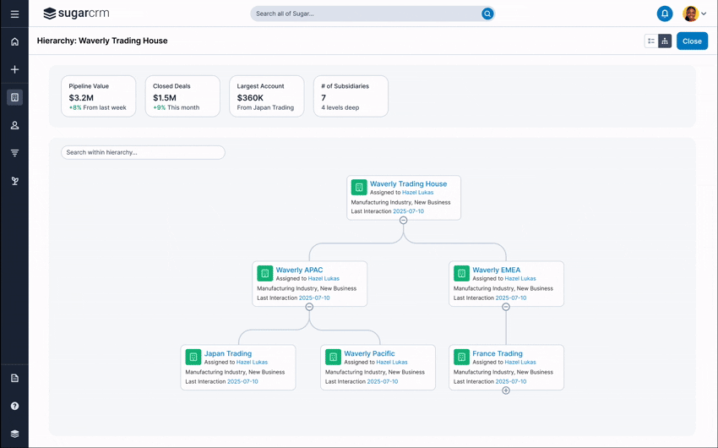The image size is (718, 448).
Task: Click Hazel Lukas on Waverly EMEA card
Action: point(520,278)
